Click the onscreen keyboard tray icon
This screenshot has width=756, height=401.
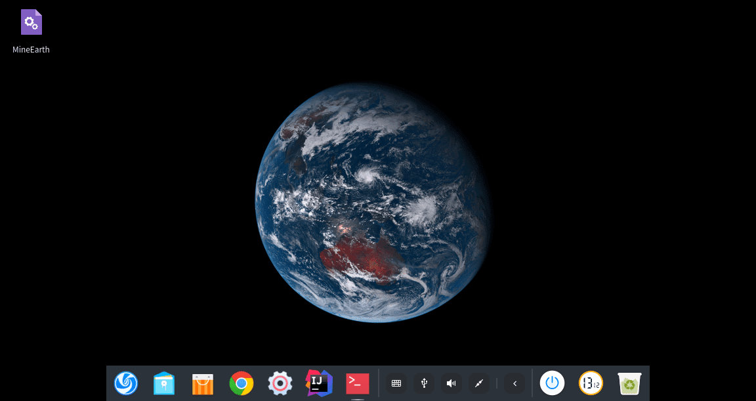coord(396,383)
